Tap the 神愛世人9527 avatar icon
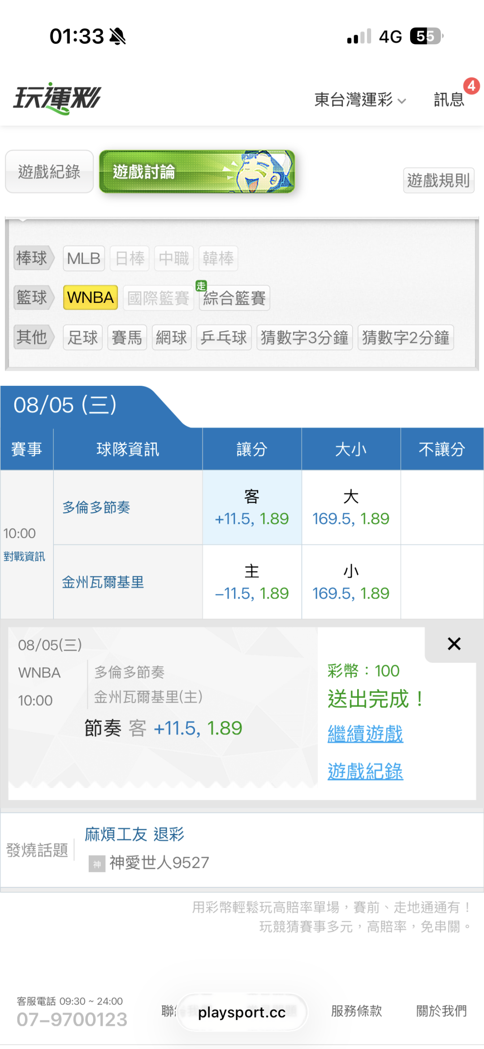484x1049 pixels. [97, 863]
